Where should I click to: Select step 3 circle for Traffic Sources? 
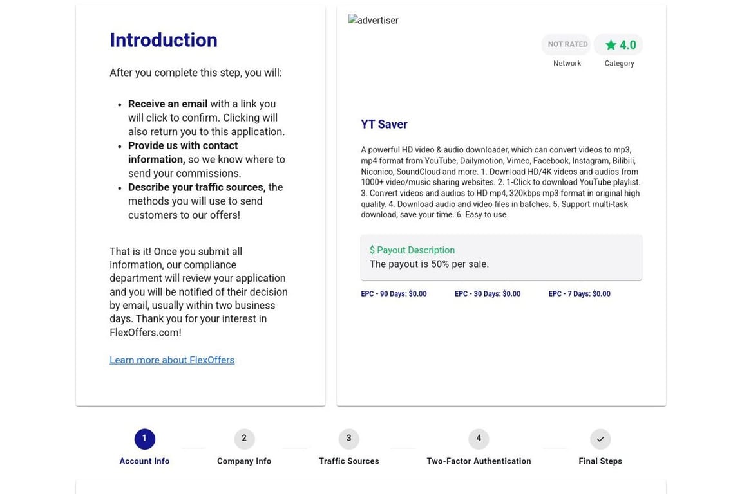tap(348, 439)
